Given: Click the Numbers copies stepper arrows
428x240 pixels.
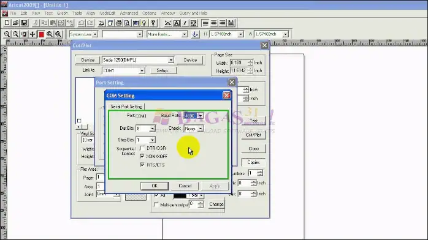Looking at the screenshot, I should coord(260,173).
